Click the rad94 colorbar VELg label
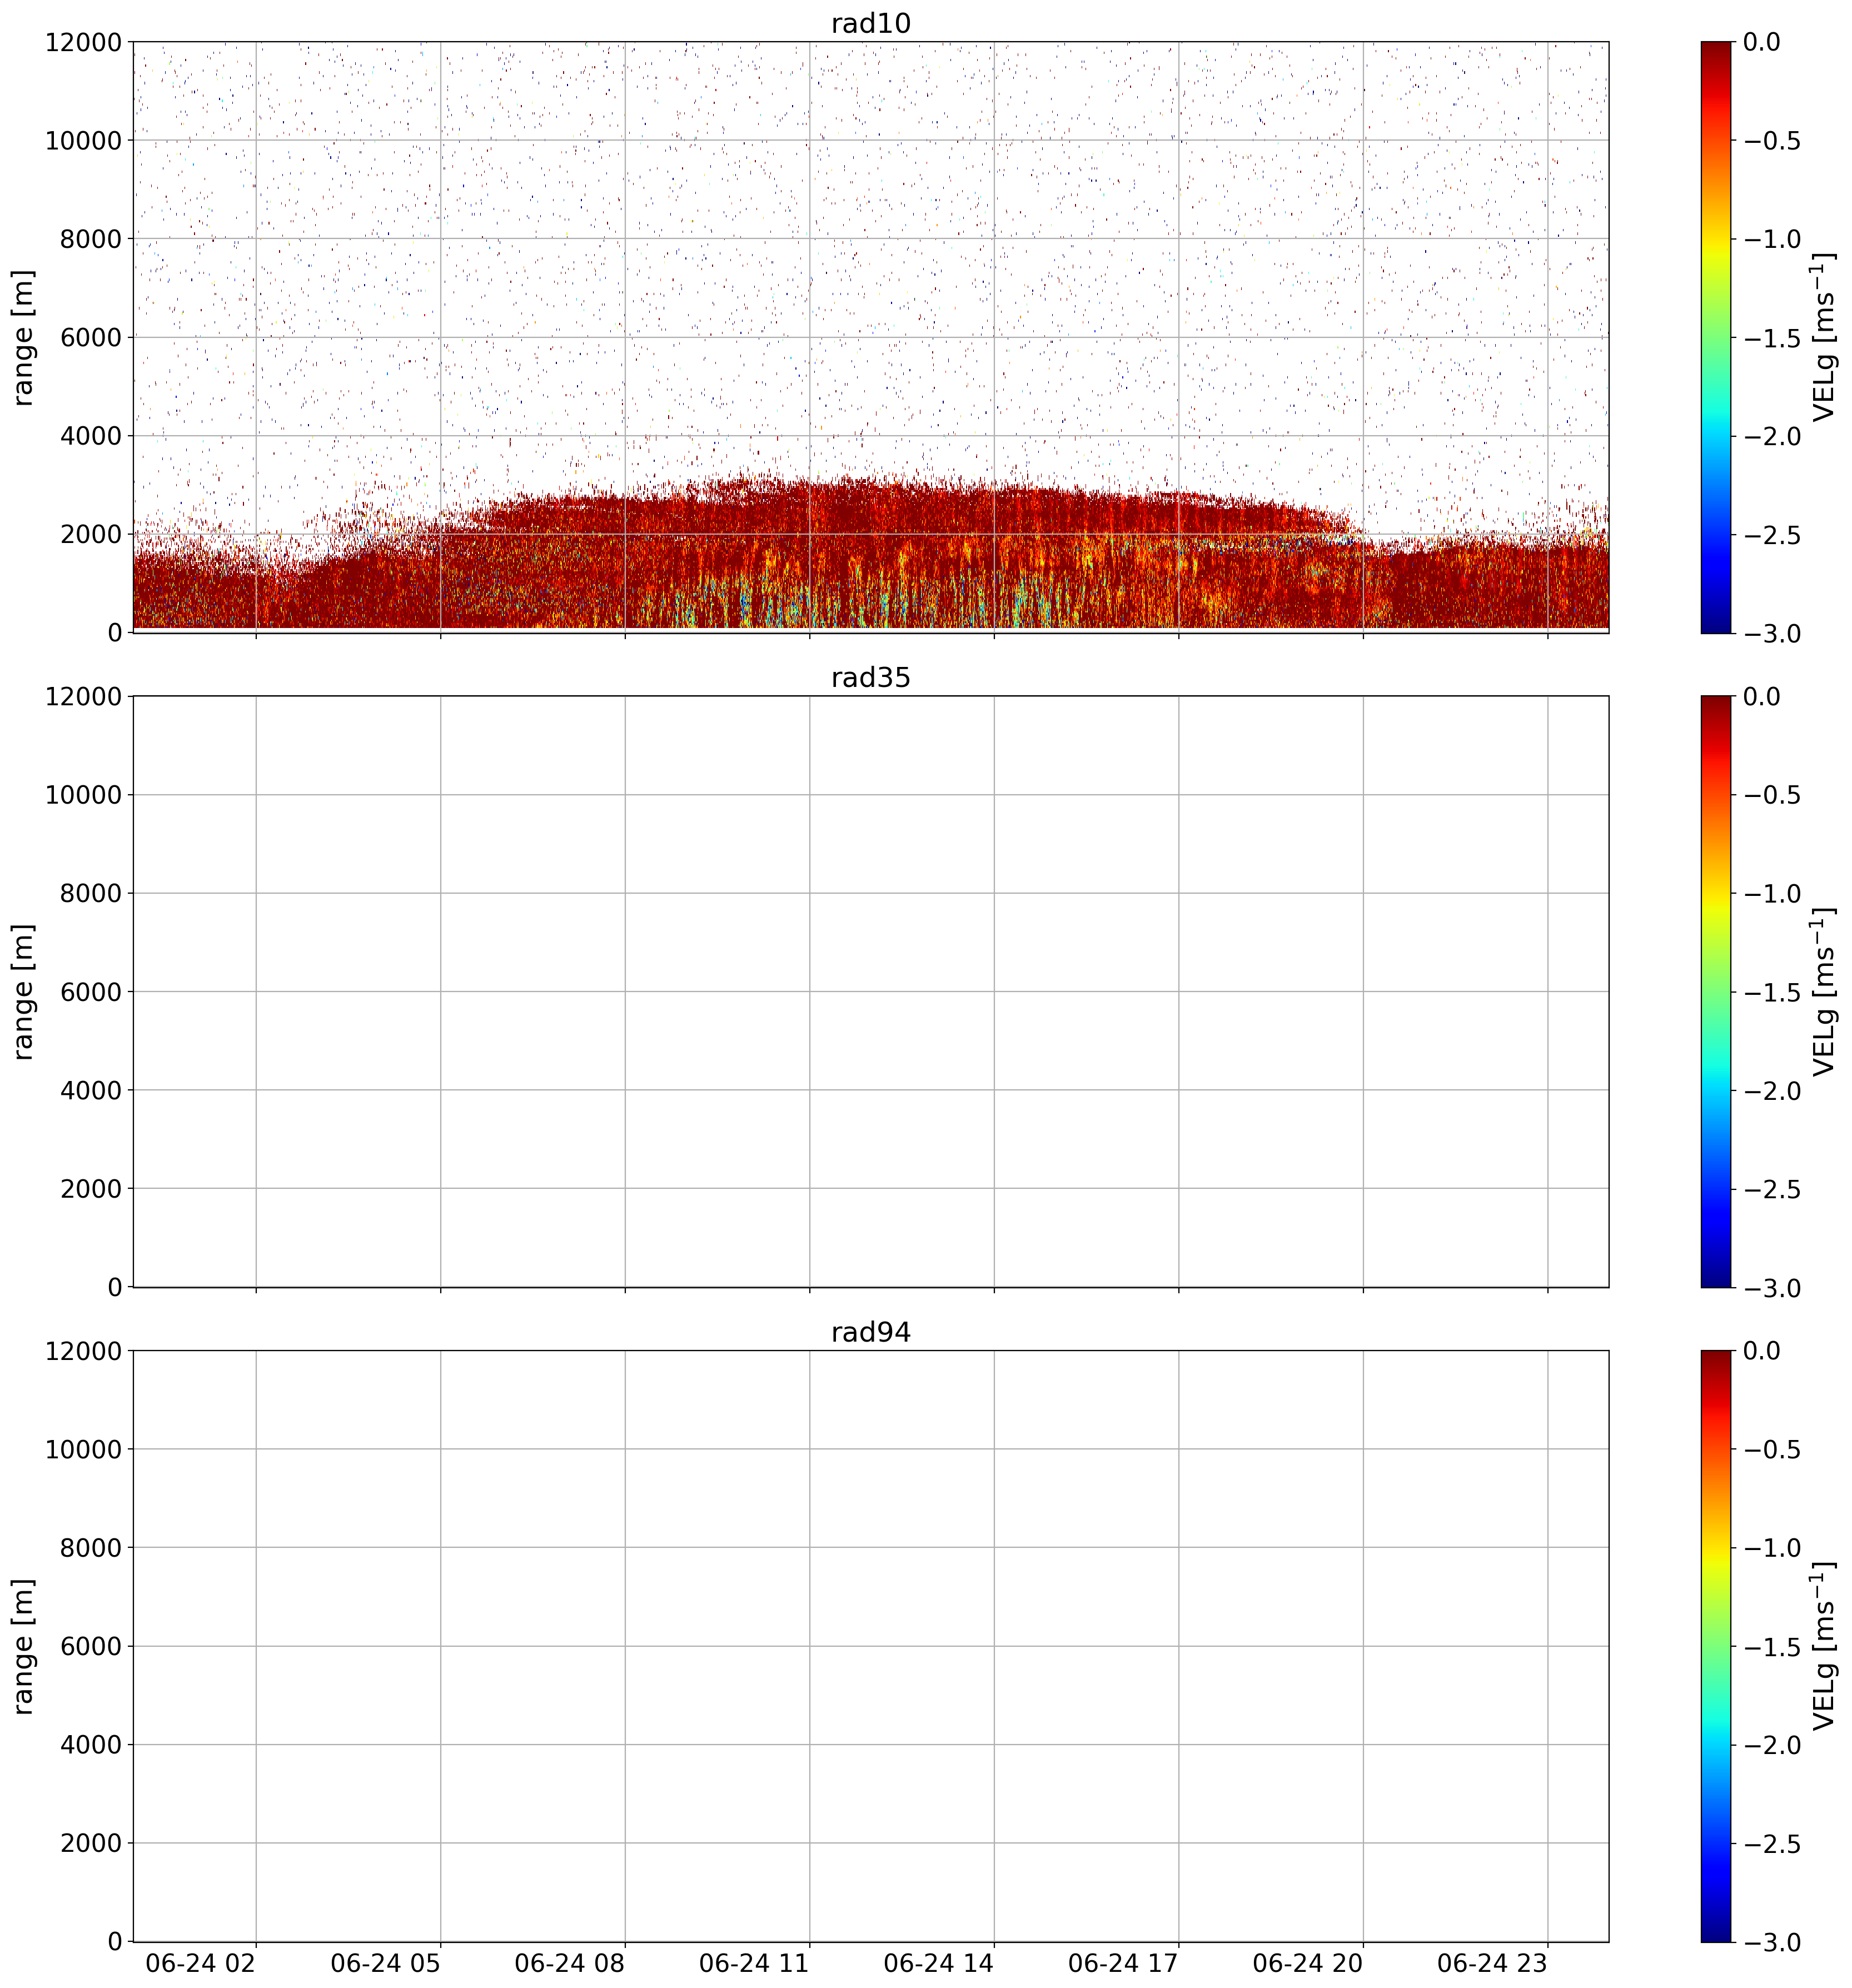The width and height of the screenshot is (1852, 1988). pyautogui.click(x=1824, y=1646)
